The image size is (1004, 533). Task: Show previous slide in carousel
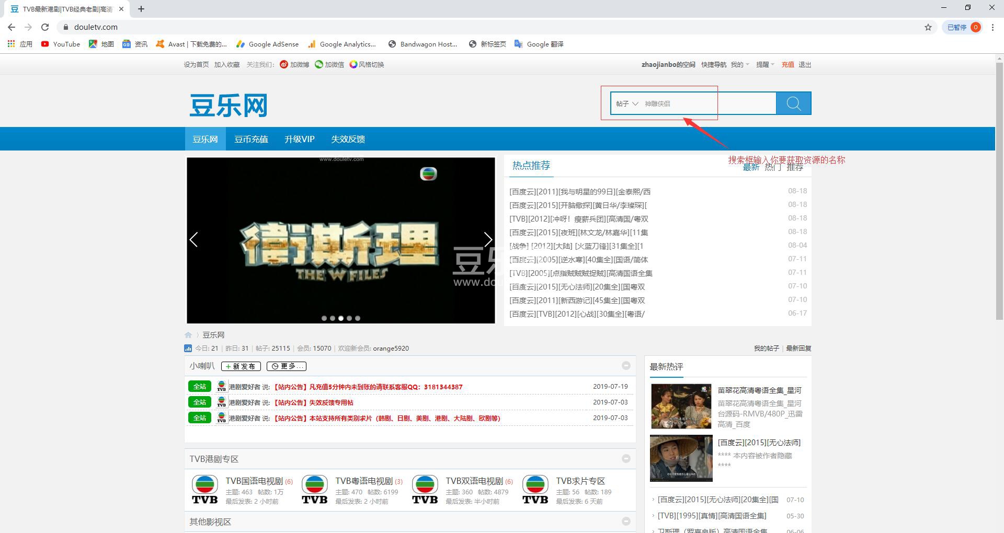193,240
